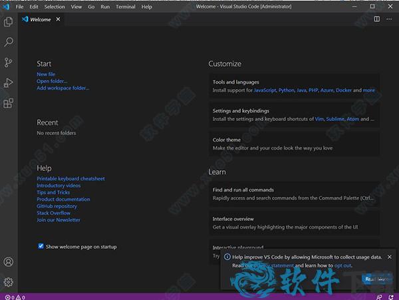Click the Open folder link
399x300 pixels.
[x=52, y=81]
